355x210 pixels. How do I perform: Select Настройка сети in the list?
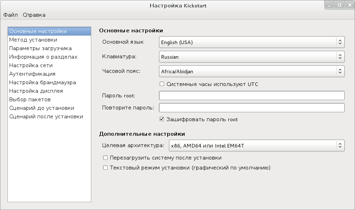click(31, 65)
